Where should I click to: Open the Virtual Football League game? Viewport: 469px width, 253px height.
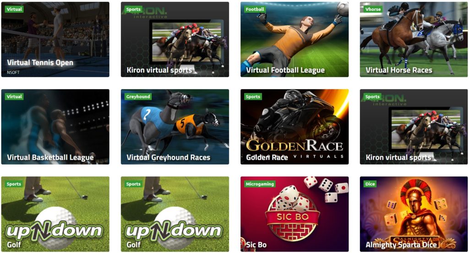point(294,39)
